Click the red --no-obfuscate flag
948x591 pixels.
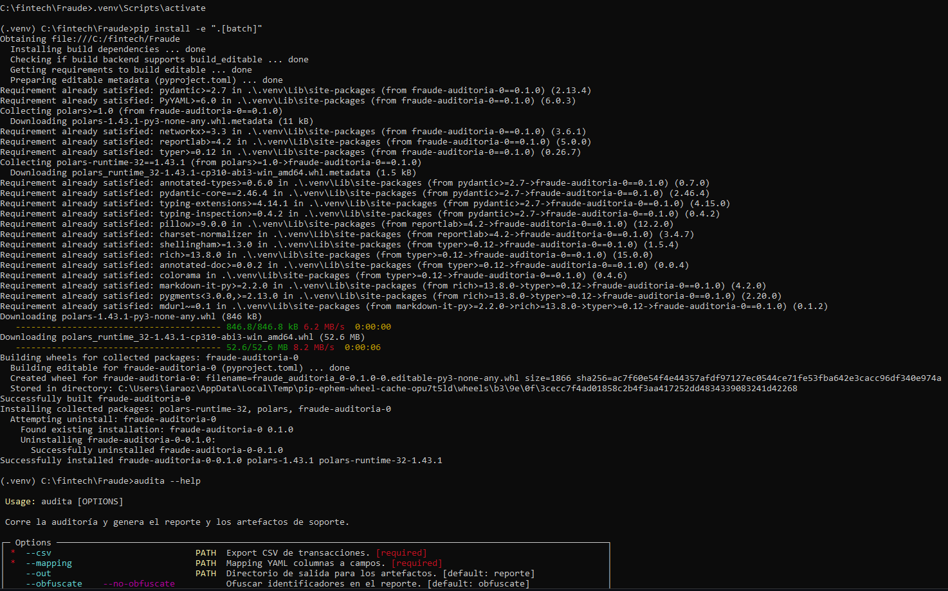click(x=139, y=584)
